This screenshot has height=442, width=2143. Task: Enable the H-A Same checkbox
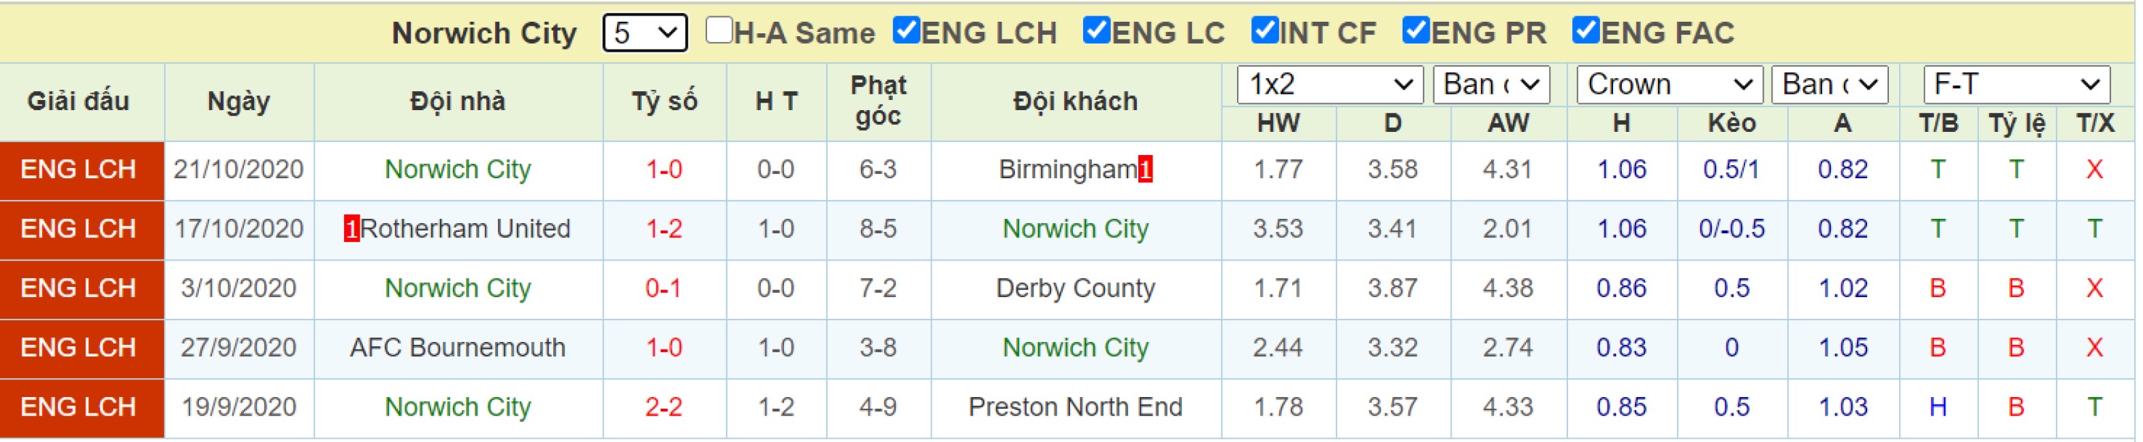pyautogui.click(x=719, y=31)
